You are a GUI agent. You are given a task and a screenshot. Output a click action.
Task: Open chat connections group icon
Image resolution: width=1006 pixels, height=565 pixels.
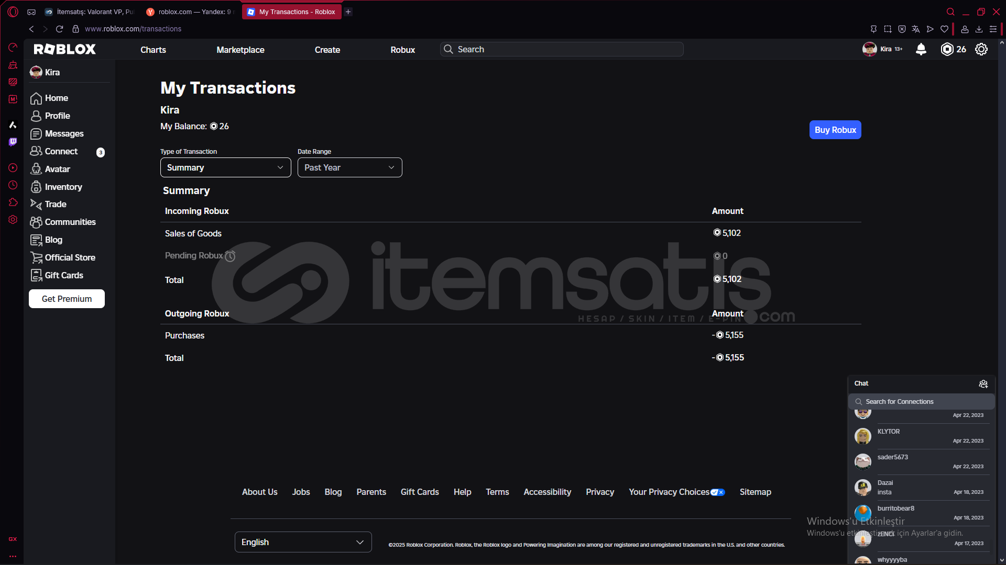pos(983,384)
